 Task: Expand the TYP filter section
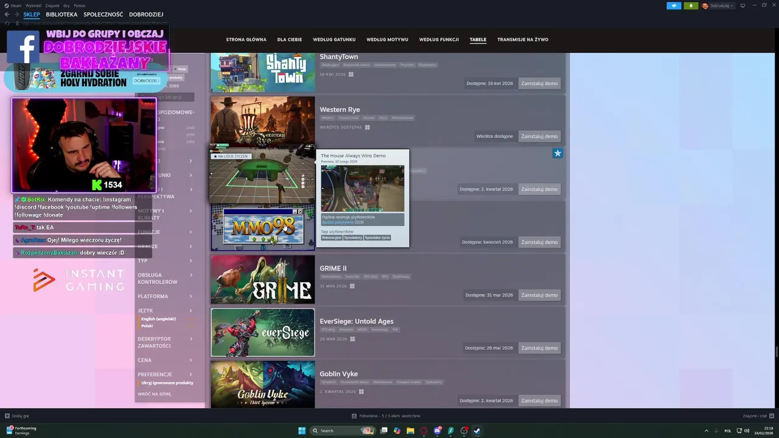click(x=165, y=261)
